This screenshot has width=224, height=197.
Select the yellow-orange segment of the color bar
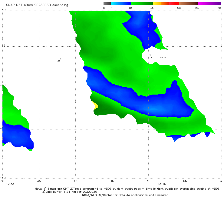pos(161,4)
